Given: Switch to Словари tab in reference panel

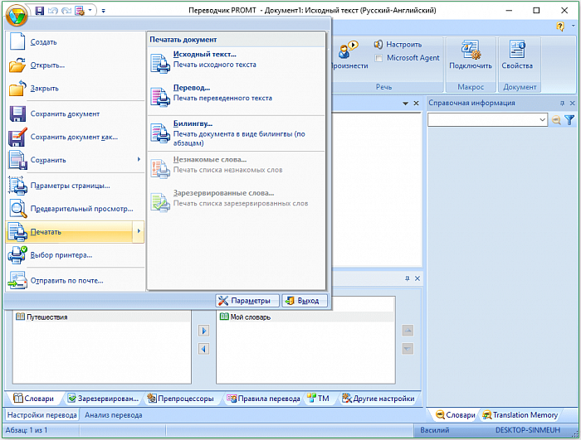Looking at the screenshot, I should pos(455,415).
